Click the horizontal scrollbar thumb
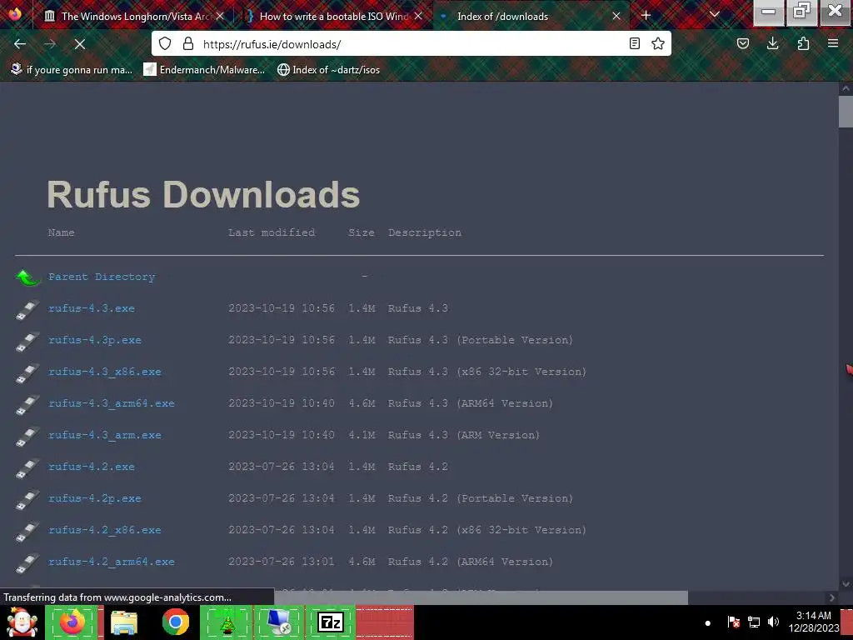This screenshot has height=640, width=853. click(x=481, y=597)
